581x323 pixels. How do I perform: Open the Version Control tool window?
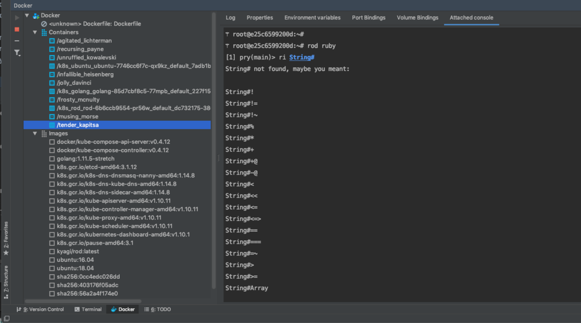click(x=40, y=309)
